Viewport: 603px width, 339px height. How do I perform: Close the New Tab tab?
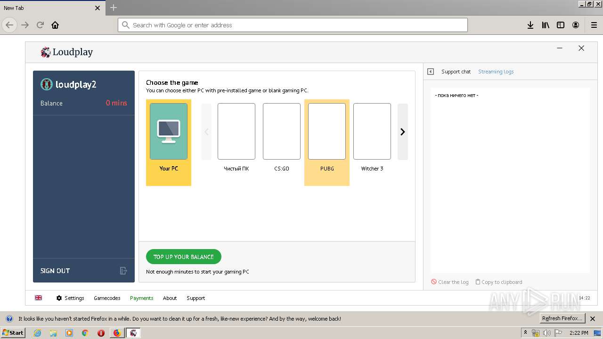tap(98, 8)
